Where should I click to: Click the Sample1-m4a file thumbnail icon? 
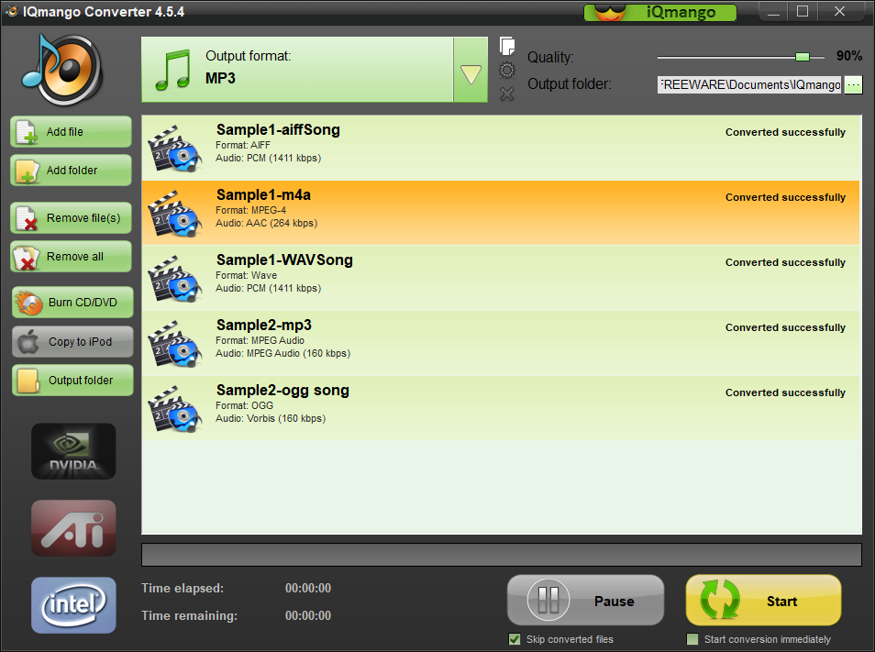click(174, 215)
